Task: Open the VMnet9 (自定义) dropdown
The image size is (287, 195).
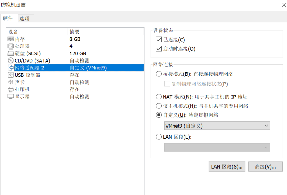Action: tap(217, 126)
